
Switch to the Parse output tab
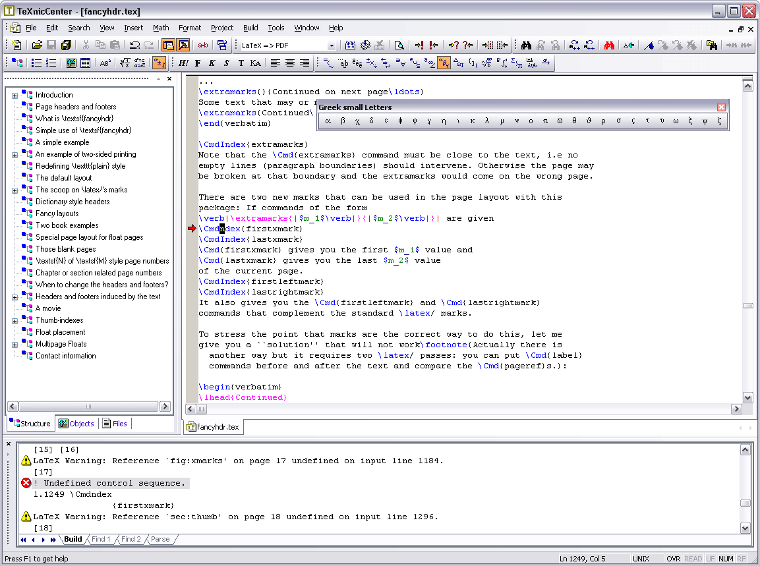[x=160, y=539]
